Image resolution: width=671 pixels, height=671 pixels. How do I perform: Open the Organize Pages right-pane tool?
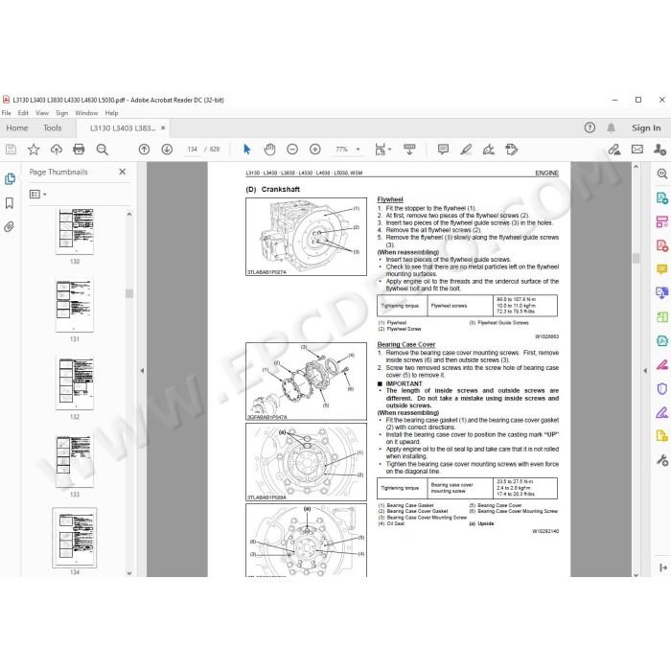click(662, 221)
